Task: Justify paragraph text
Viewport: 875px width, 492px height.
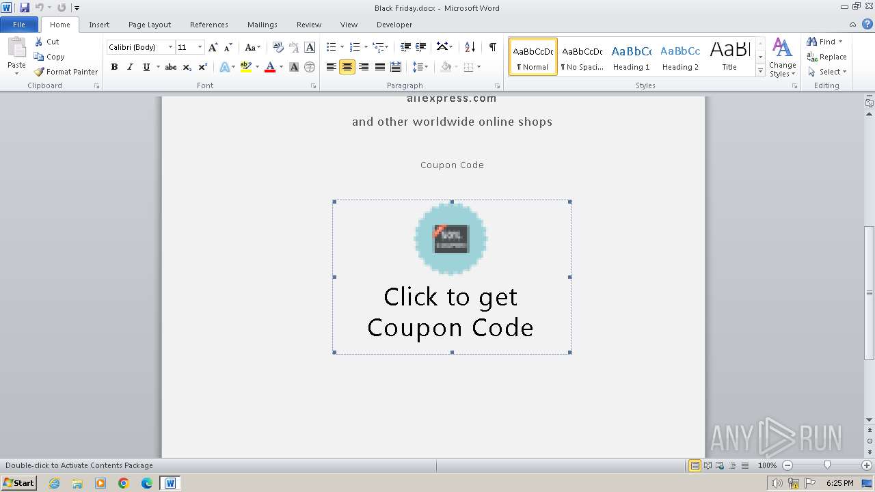Action: [379, 67]
